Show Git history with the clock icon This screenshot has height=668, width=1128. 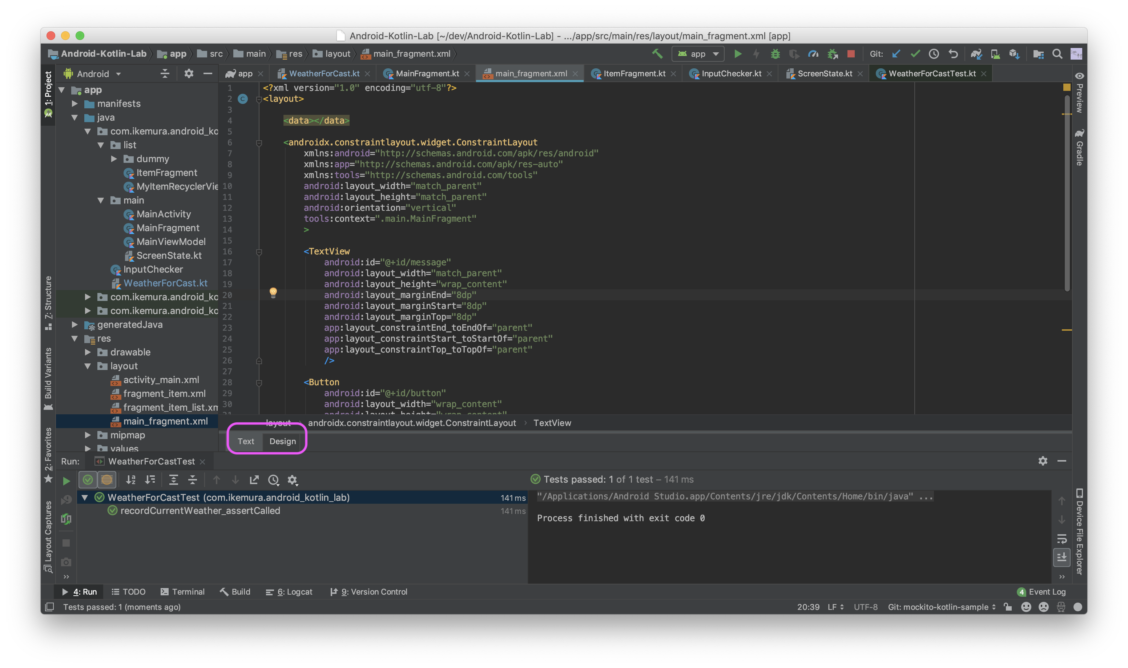[934, 54]
